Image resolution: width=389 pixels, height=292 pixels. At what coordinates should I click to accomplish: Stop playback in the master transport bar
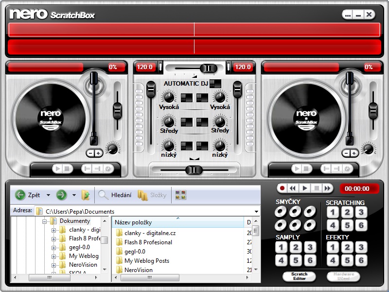[x=317, y=188]
